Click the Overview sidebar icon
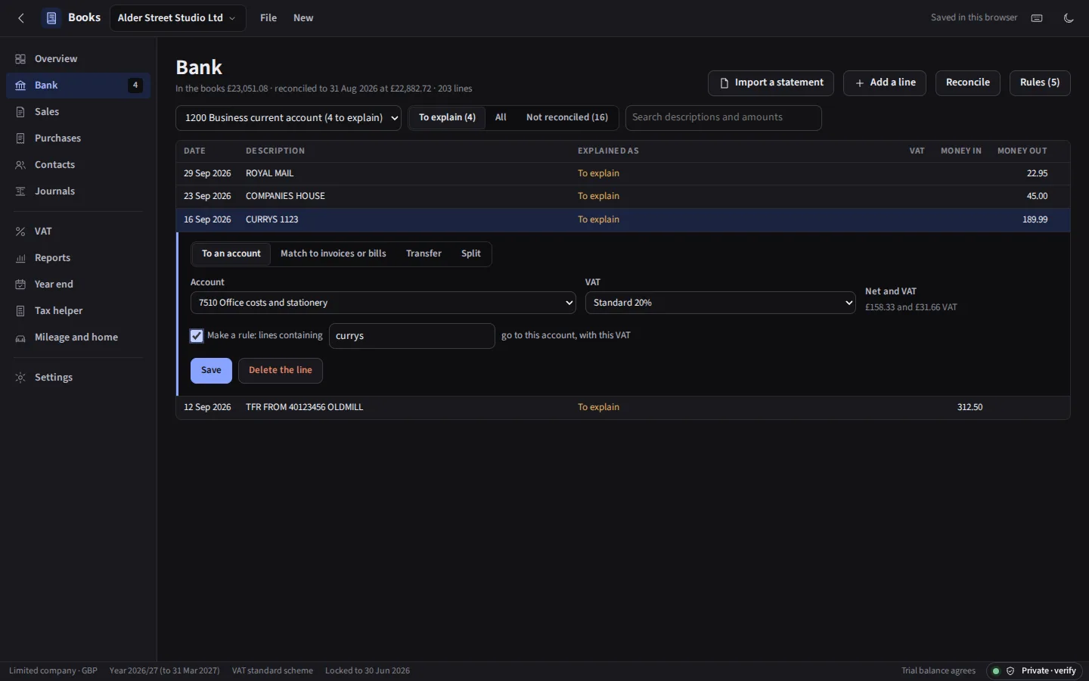1089x681 pixels. pos(20,59)
